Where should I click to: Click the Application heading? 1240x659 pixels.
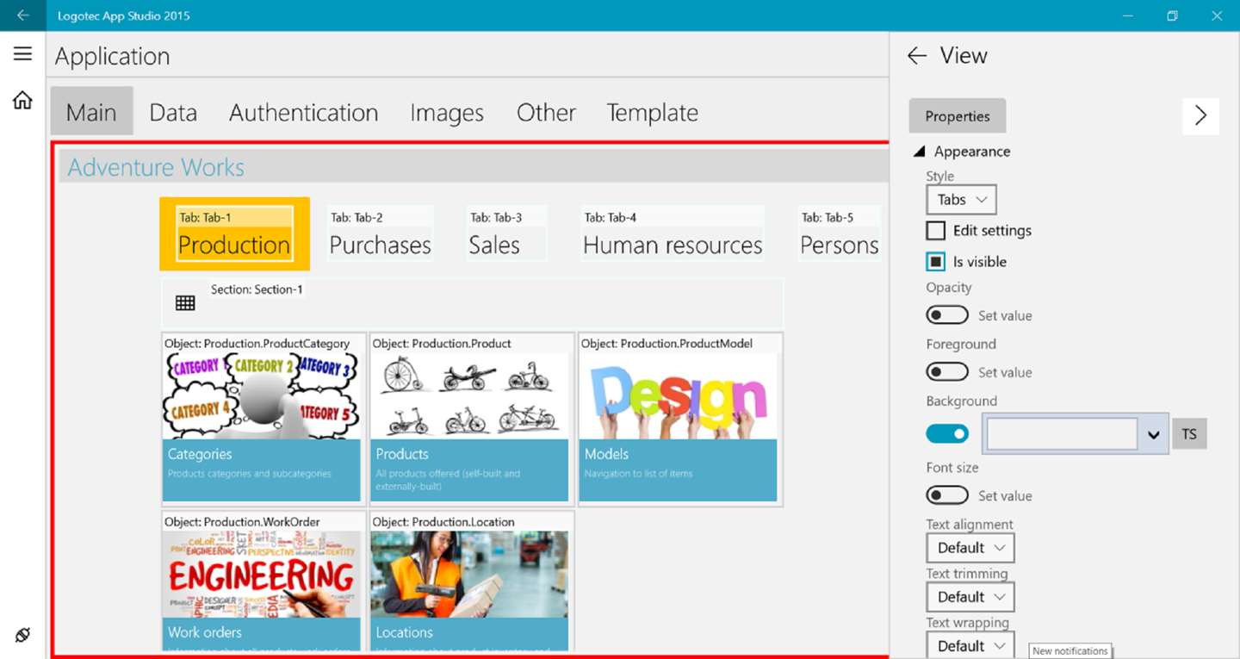(113, 57)
